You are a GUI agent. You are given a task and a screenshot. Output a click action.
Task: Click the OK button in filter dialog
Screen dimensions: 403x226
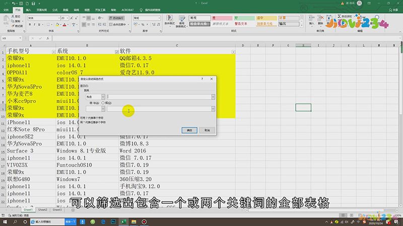click(x=189, y=130)
